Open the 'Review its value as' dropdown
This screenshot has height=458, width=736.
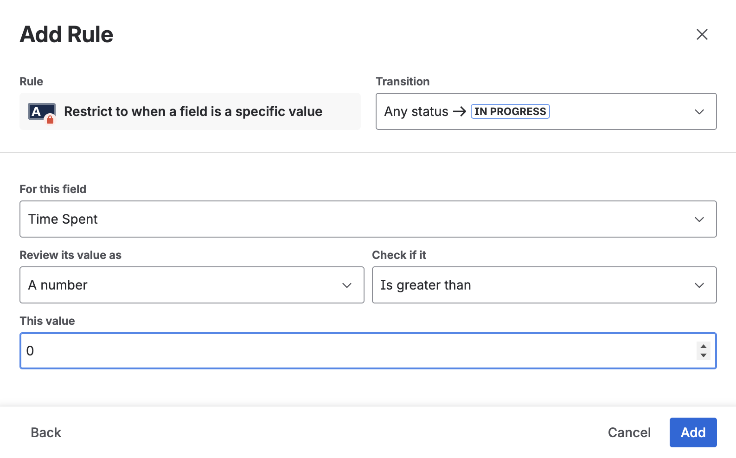point(186,285)
